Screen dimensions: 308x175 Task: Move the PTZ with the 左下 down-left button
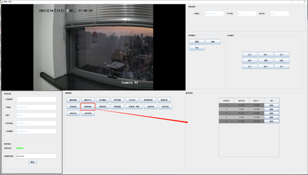coord(250,66)
